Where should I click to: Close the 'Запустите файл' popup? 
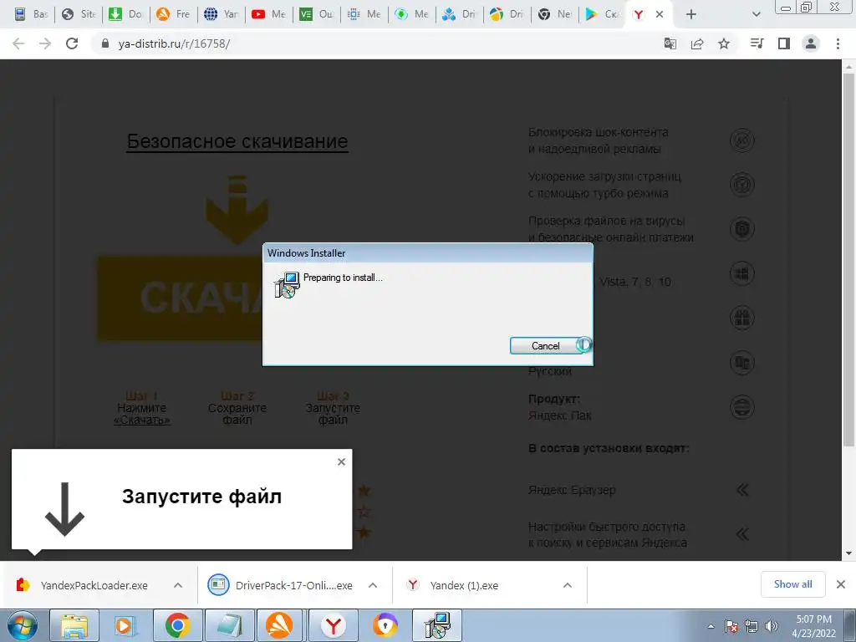[x=341, y=461]
